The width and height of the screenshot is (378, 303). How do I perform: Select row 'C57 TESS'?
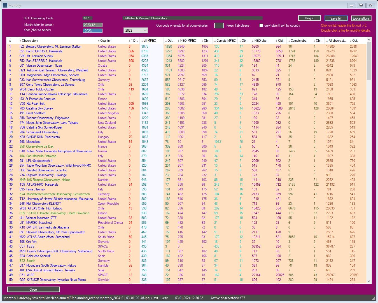click(186, 246)
